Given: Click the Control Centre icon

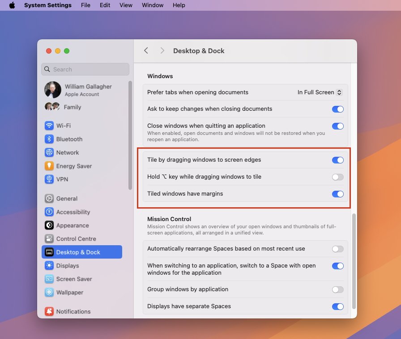Looking at the screenshot, I should (x=49, y=239).
